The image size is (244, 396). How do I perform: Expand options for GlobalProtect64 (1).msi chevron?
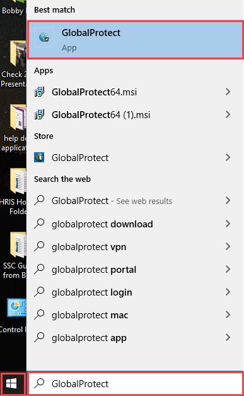[x=228, y=114]
